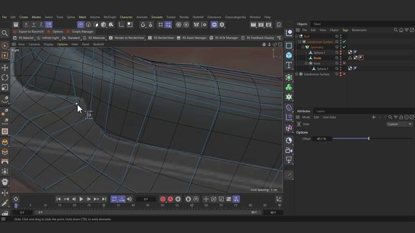The width and height of the screenshot is (415, 233).
Task: Click Render to Picture Viewer icon top right
Action: (x=261, y=25)
